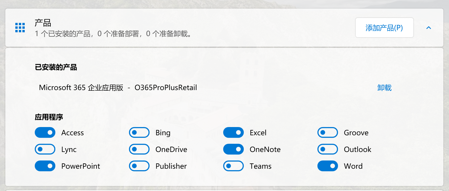Enable the Groove toggle

328,133
